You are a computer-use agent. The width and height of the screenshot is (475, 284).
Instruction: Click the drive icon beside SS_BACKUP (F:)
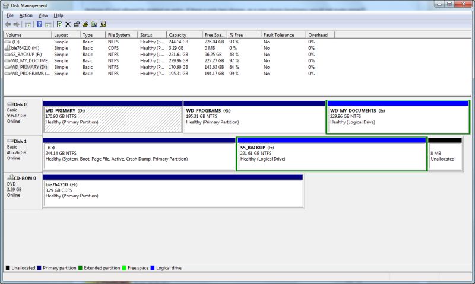(8, 55)
